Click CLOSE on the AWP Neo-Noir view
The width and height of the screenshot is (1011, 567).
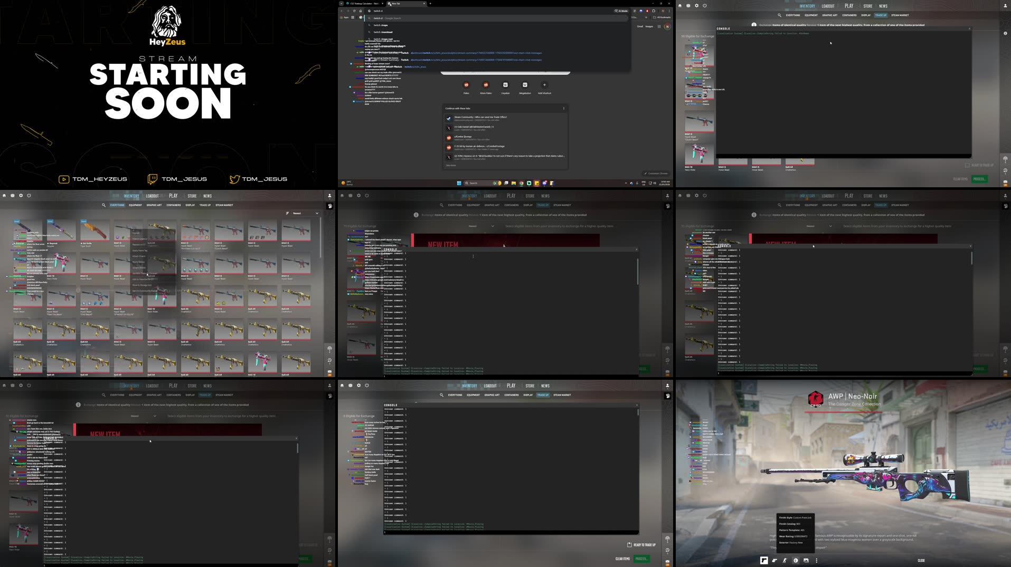(x=922, y=561)
